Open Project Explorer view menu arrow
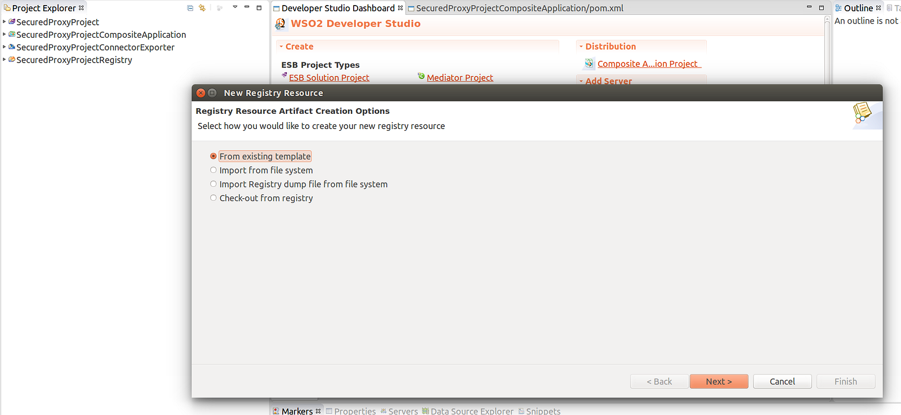Screen dimensions: 901x415 [x=235, y=7]
